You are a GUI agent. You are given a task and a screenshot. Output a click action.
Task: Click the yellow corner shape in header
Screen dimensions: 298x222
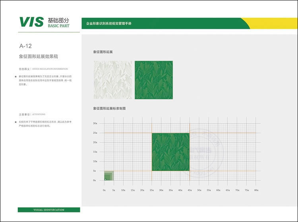(x=271, y=23)
